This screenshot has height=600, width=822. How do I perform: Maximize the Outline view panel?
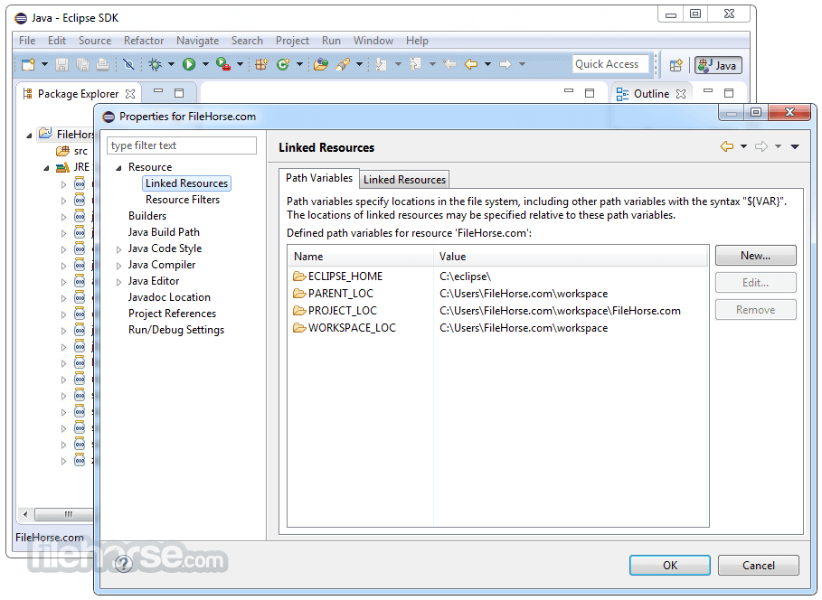coord(729,93)
